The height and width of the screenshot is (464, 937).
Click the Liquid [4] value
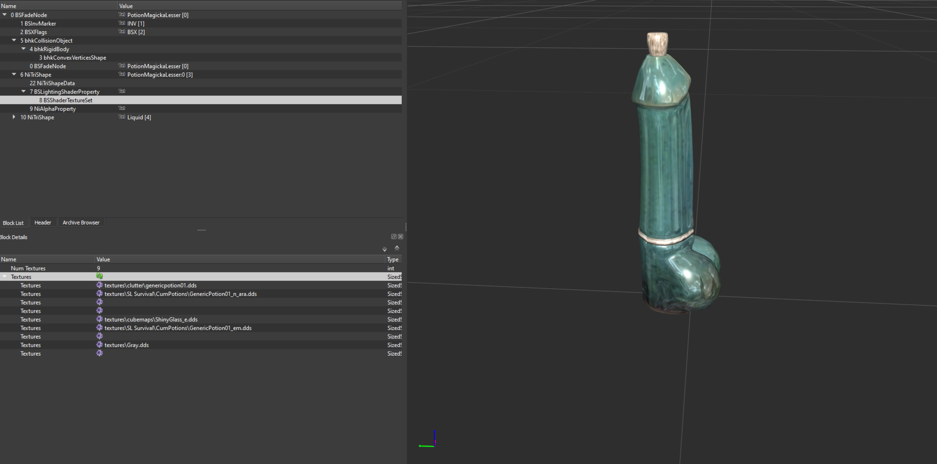pyautogui.click(x=139, y=118)
